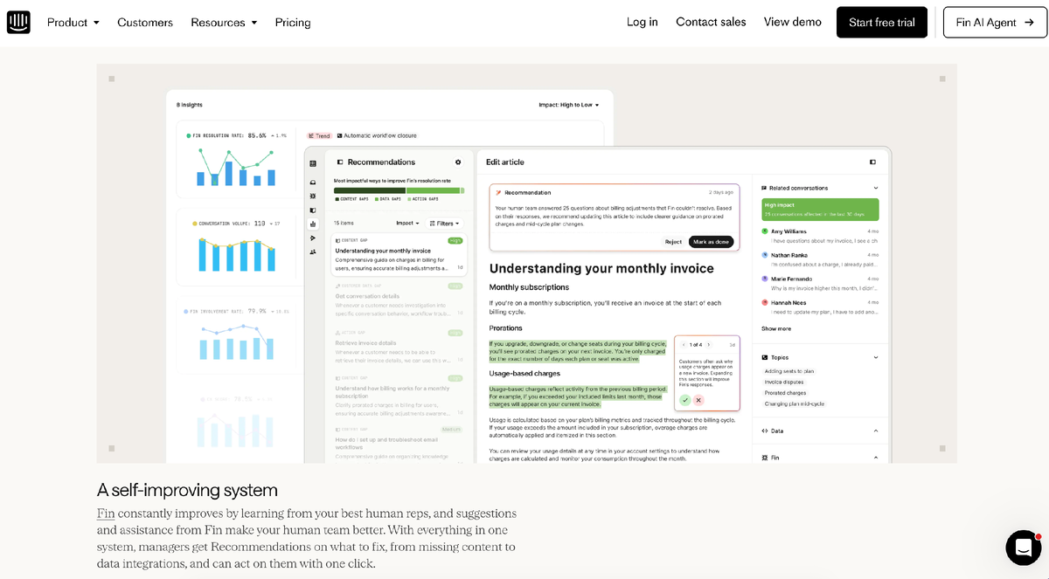Click the Invoice disputes topic tag

783,382
